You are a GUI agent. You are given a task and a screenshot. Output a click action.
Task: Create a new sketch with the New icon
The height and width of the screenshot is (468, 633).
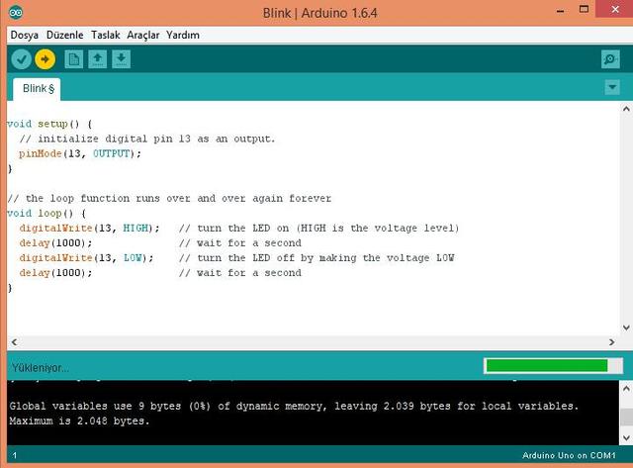(x=73, y=59)
